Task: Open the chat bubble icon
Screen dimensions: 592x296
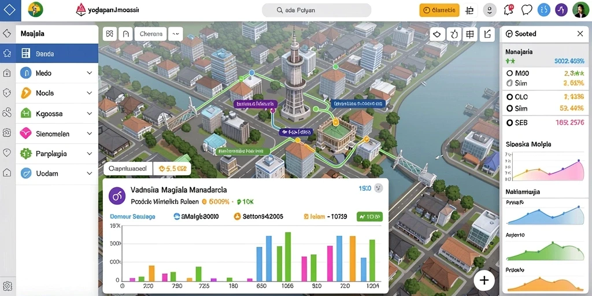Action: pos(526,10)
